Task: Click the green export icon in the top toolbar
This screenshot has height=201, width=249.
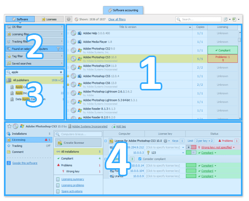Action: tap(234, 19)
